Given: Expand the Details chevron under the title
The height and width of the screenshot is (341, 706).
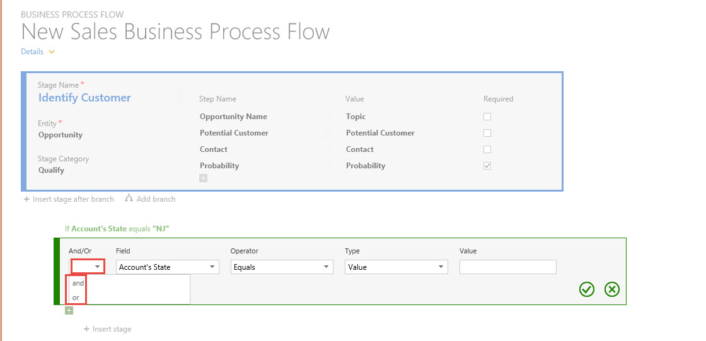Looking at the screenshot, I should click(x=52, y=52).
